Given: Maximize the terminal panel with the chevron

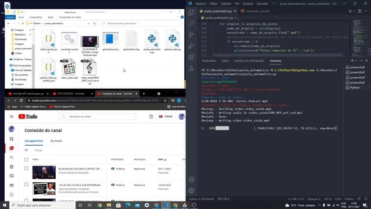Looking at the screenshot, I should tap(361, 61).
